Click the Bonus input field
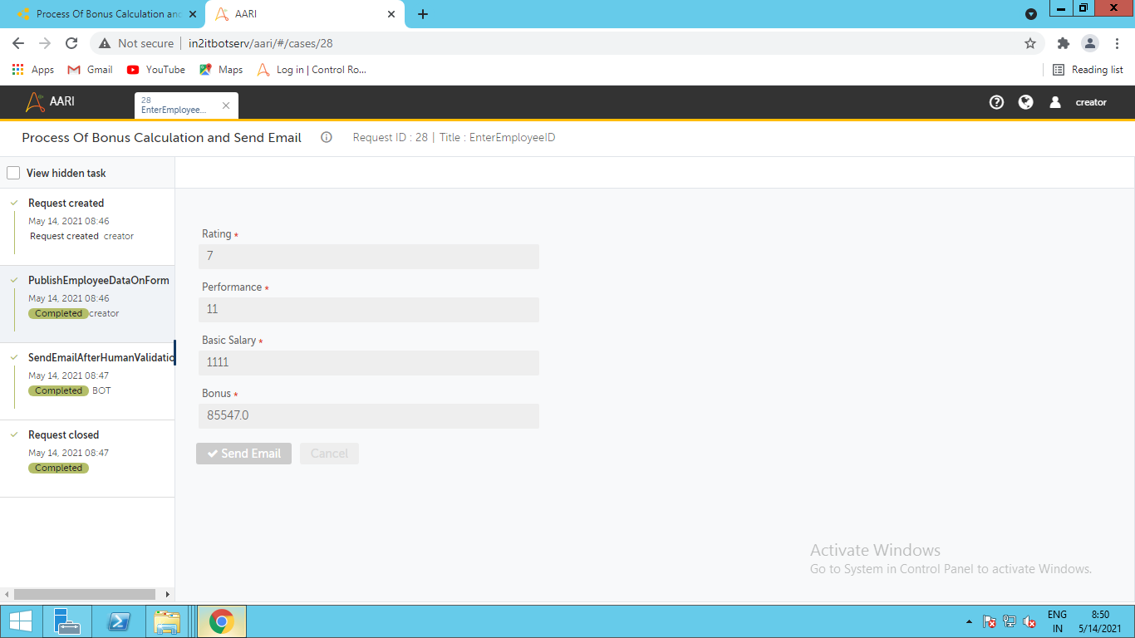Image resolution: width=1135 pixels, height=638 pixels. coord(369,416)
